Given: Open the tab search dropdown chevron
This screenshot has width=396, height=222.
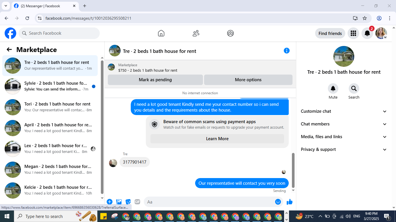Looking at the screenshot, I should pos(6,6).
